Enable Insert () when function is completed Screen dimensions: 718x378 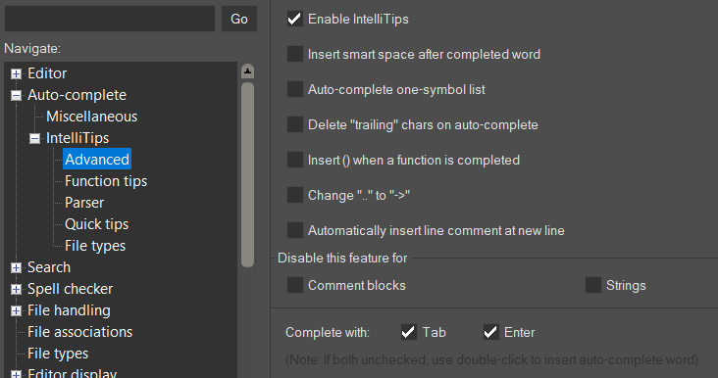click(x=295, y=160)
